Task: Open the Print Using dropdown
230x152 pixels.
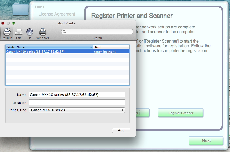Action: coord(77,110)
